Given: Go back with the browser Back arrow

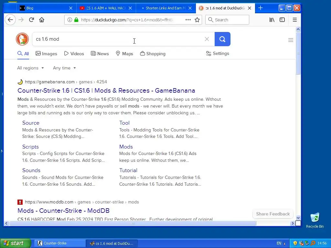Looking at the screenshot, I should pos(10,20).
